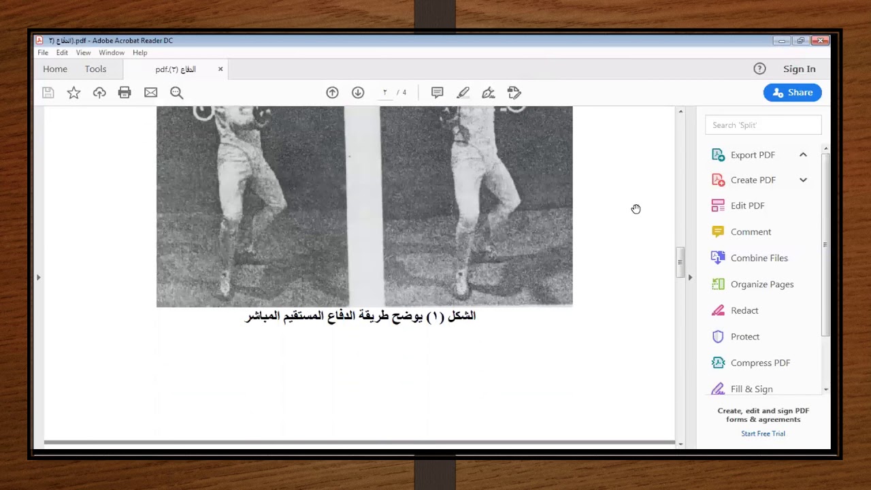Click the Export PDF tool icon
Screen dimensions: 871x490
coord(718,154)
